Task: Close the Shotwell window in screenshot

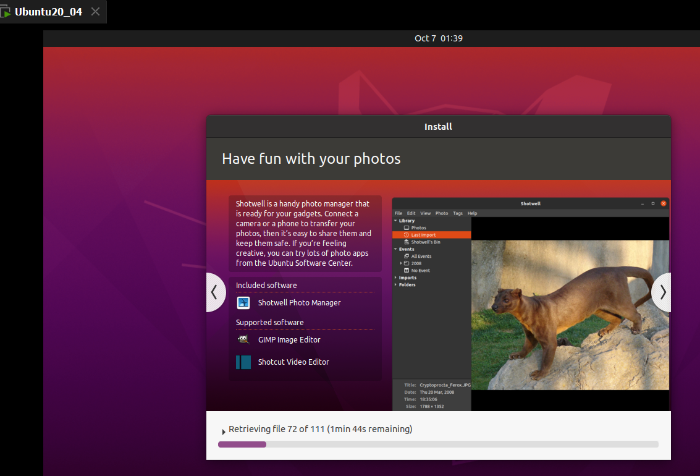Action: coord(664,203)
